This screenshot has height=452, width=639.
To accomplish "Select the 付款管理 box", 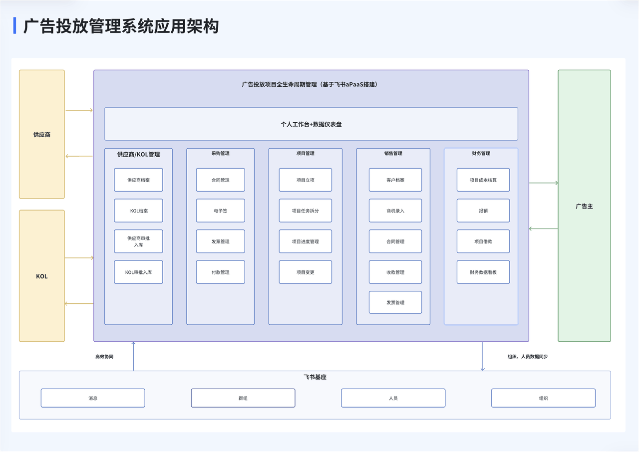I will pyautogui.click(x=220, y=272).
